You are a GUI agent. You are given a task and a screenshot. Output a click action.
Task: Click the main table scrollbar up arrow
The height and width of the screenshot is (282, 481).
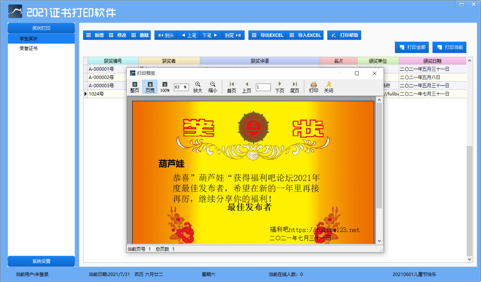pyautogui.click(x=470, y=60)
